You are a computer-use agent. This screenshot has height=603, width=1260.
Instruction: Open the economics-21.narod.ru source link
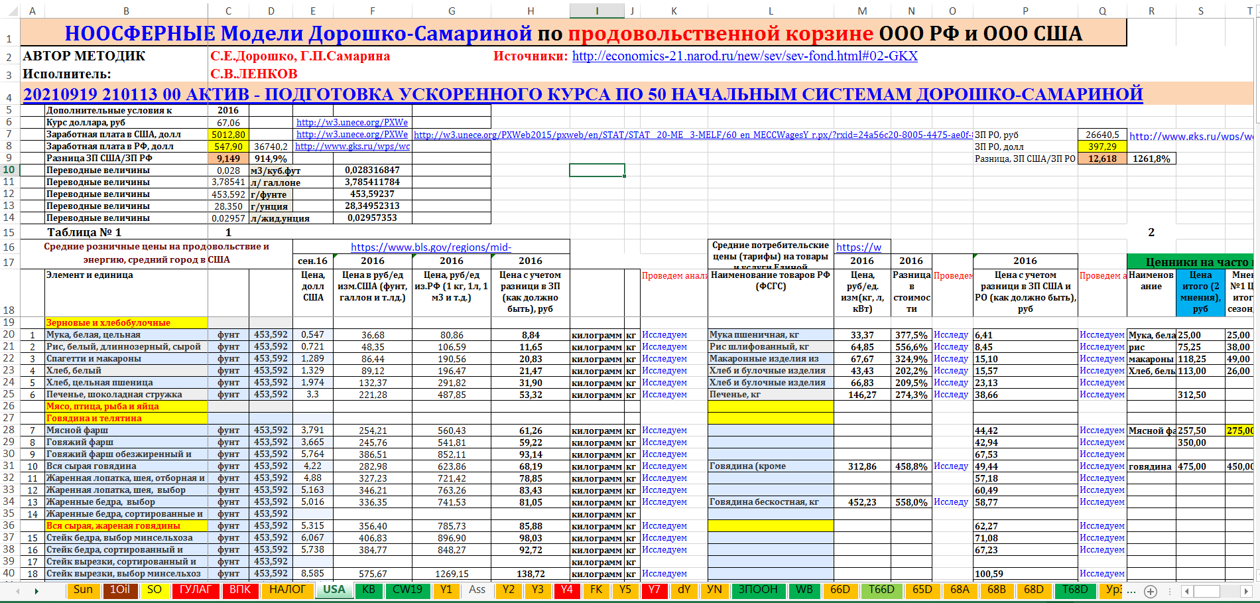click(x=744, y=56)
